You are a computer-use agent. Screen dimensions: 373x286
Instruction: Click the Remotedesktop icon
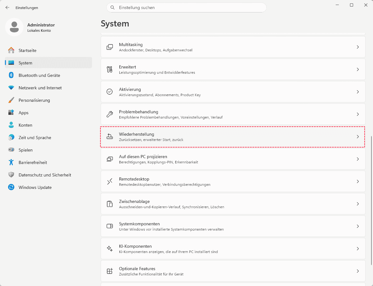tap(109, 181)
